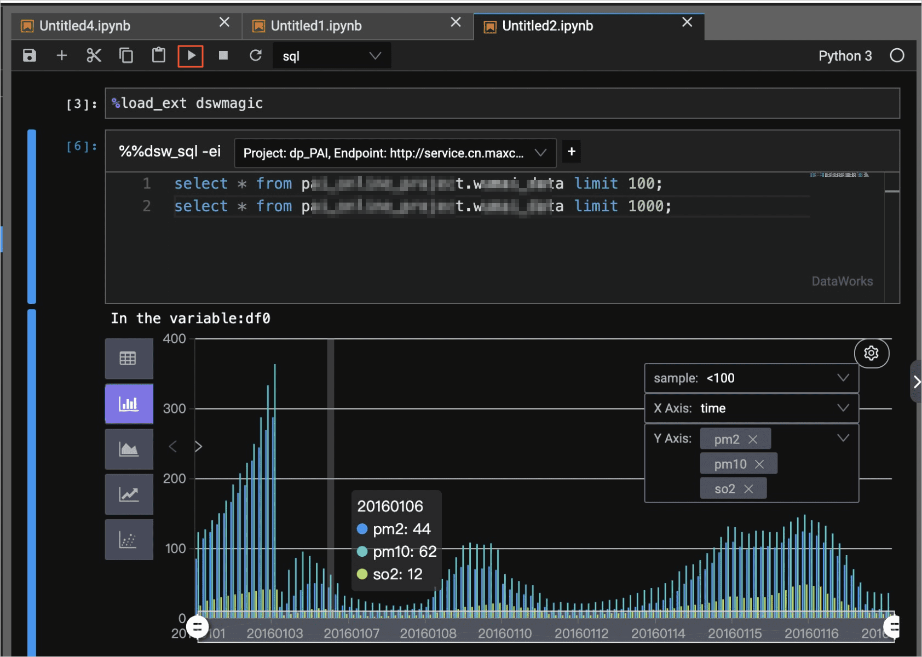Close the Untitled4.ipynb tab
The width and height of the screenshot is (922, 657).
pyautogui.click(x=224, y=22)
